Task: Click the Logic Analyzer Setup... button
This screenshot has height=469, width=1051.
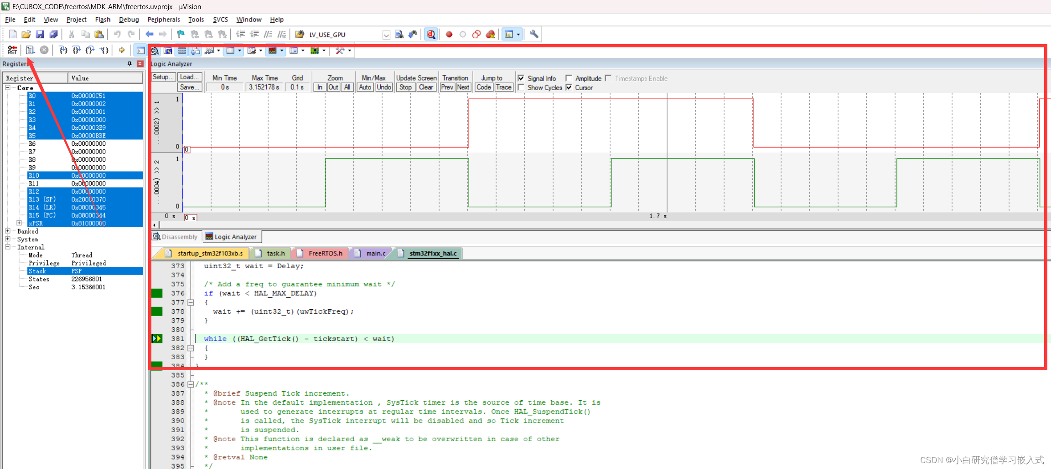Action: 163,77
